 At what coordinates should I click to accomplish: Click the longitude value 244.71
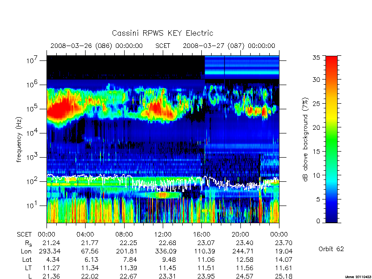tap(242, 251)
